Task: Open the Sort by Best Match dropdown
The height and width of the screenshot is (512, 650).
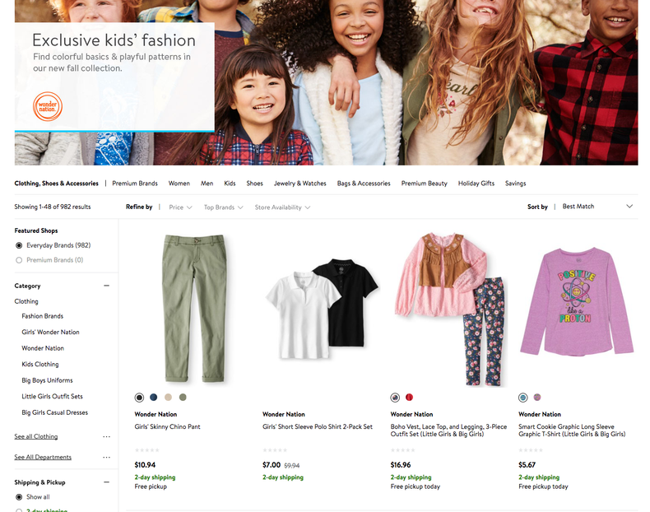Action: point(597,207)
